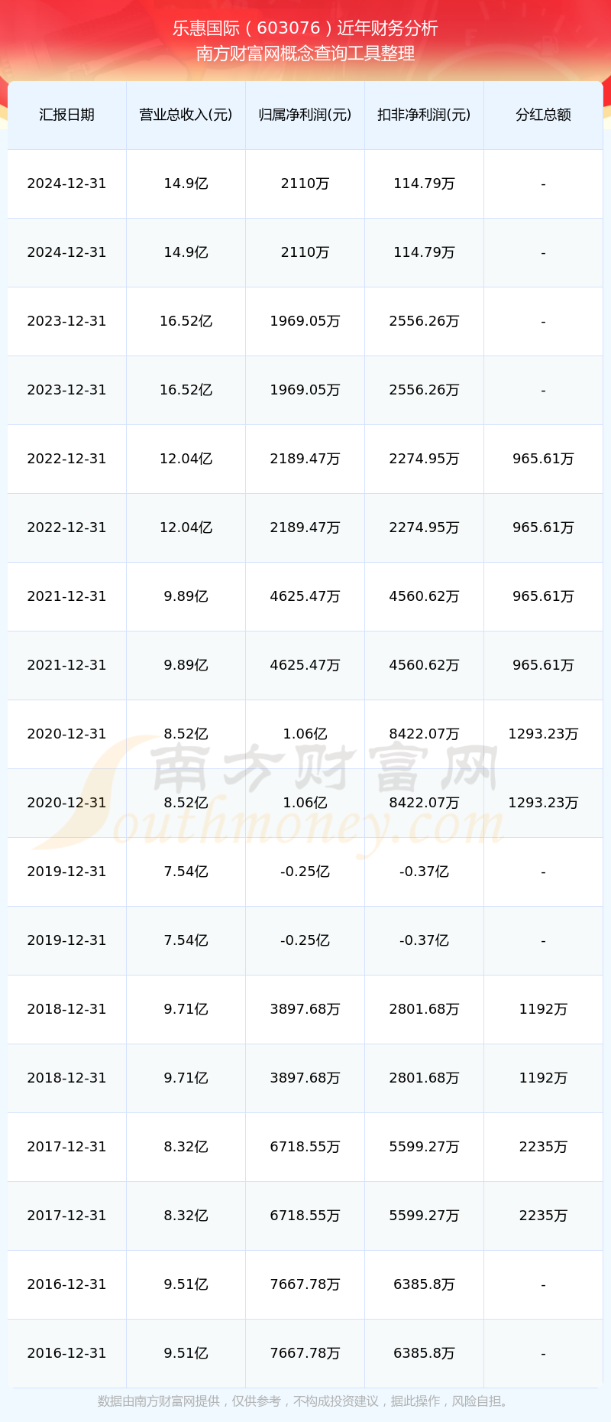Select the 扣非净利润(元) column header

tap(424, 115)
